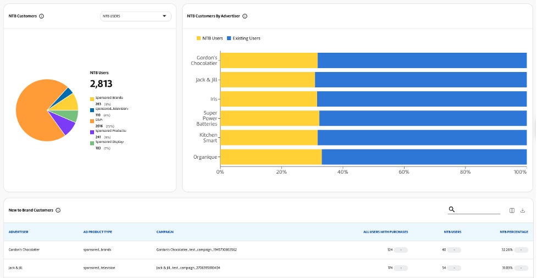Click pill badge beside 40 NTB users

[454, 250]
